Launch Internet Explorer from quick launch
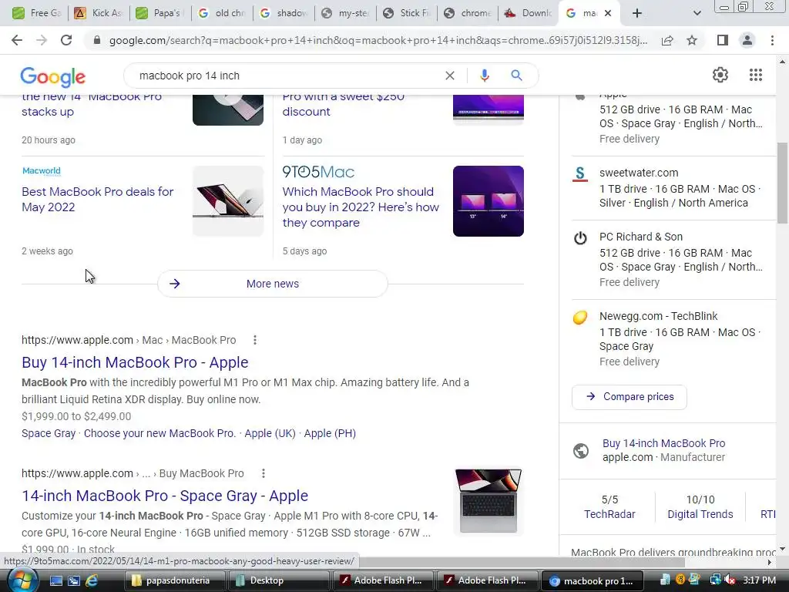 [x=92, y=581]
